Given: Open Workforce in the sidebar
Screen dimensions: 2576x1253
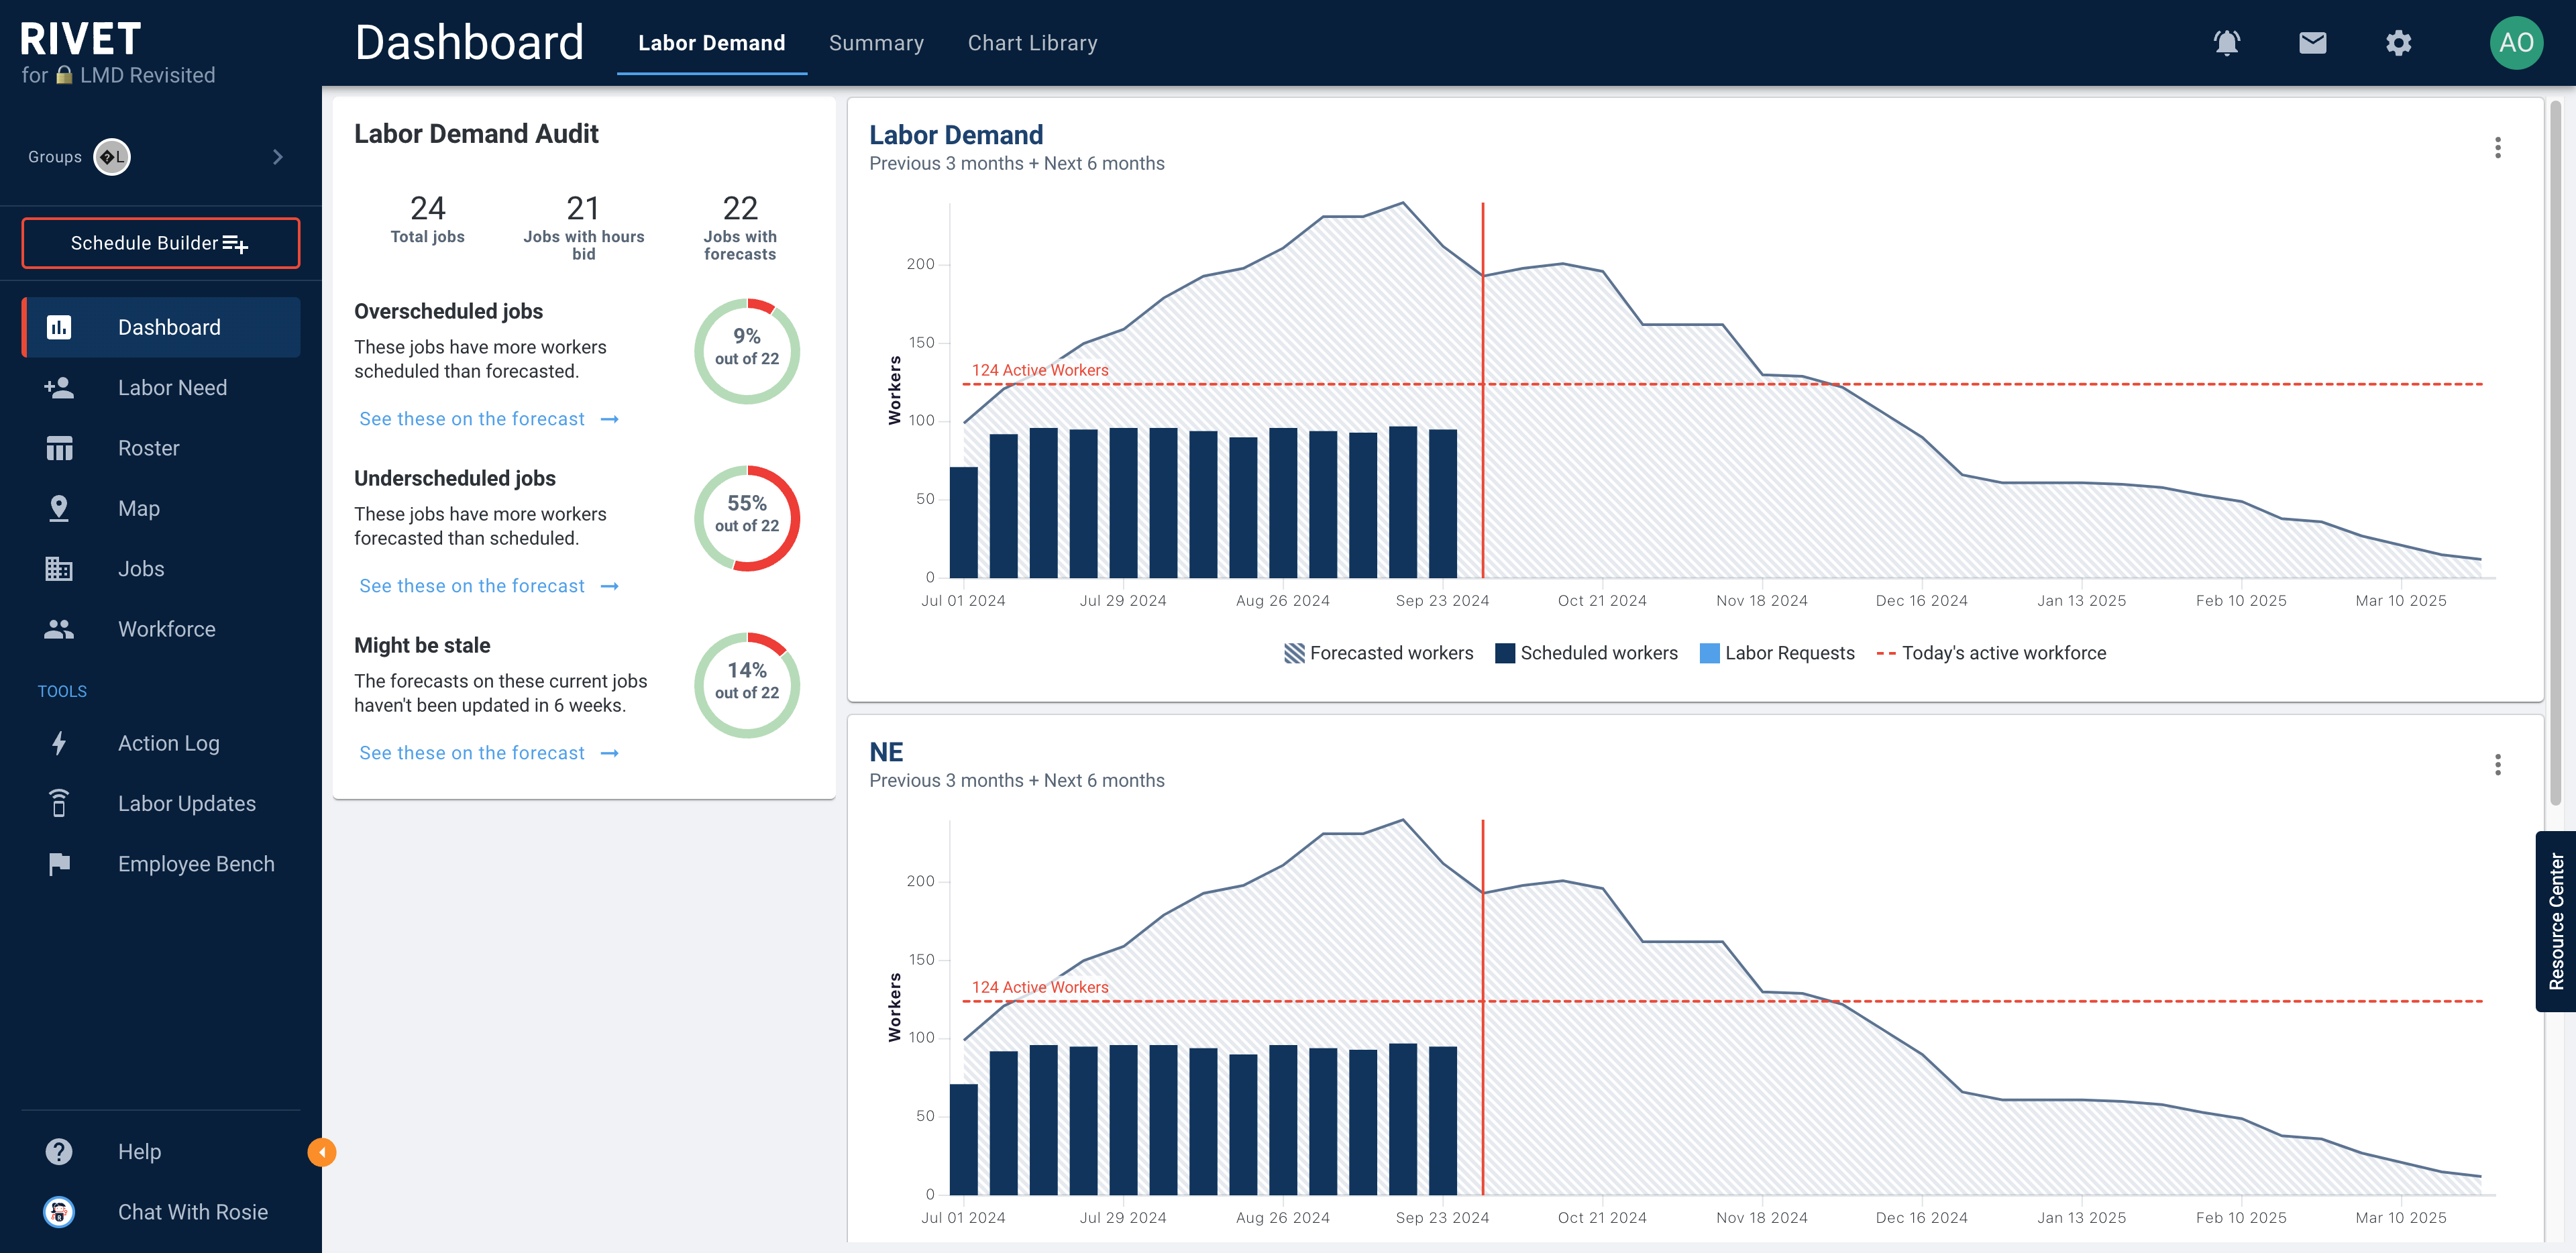Looking at the screenshot, I should point(161,629).
